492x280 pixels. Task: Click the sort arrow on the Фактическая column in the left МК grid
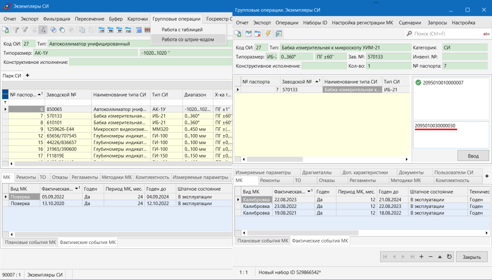(77, 188)
